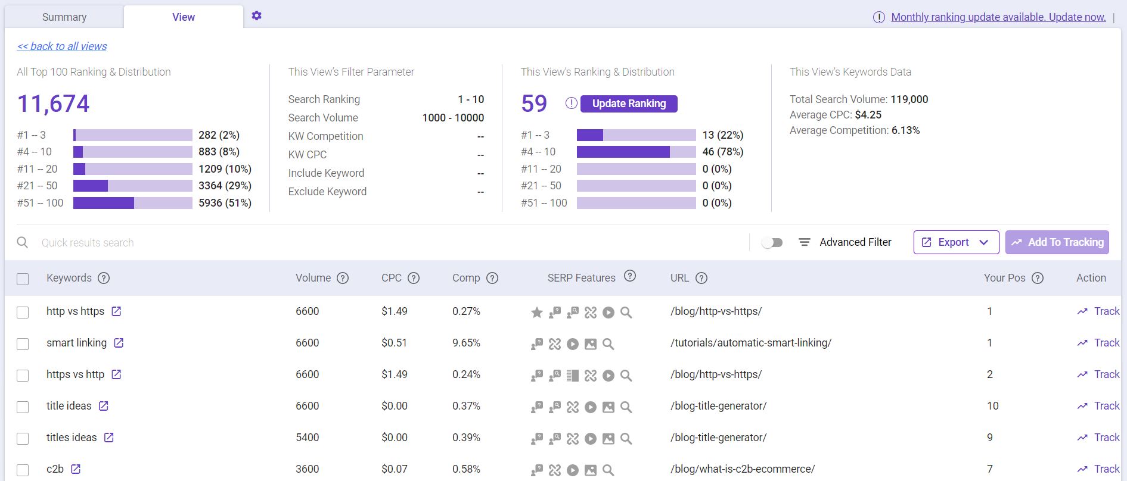Click the help icon next to SERP Features
The width and height of the screenshot is (1127, 481).
630,276
